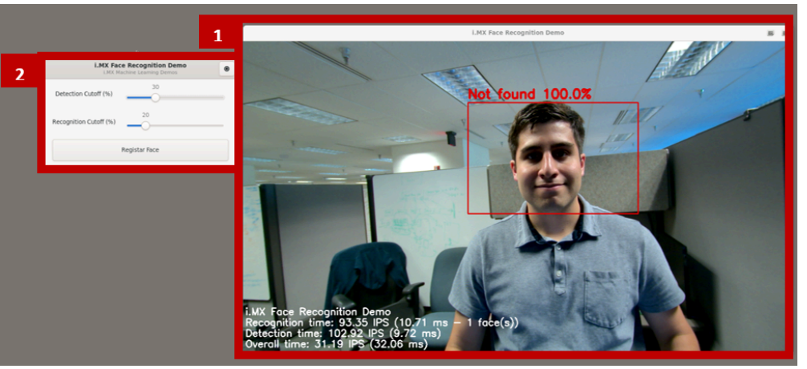
Task: Click the Recognition Cutoff value 20
Action: point(145,115)
